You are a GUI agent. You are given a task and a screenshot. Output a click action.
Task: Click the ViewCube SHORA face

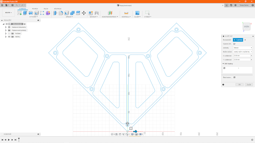tap(246, 27)
